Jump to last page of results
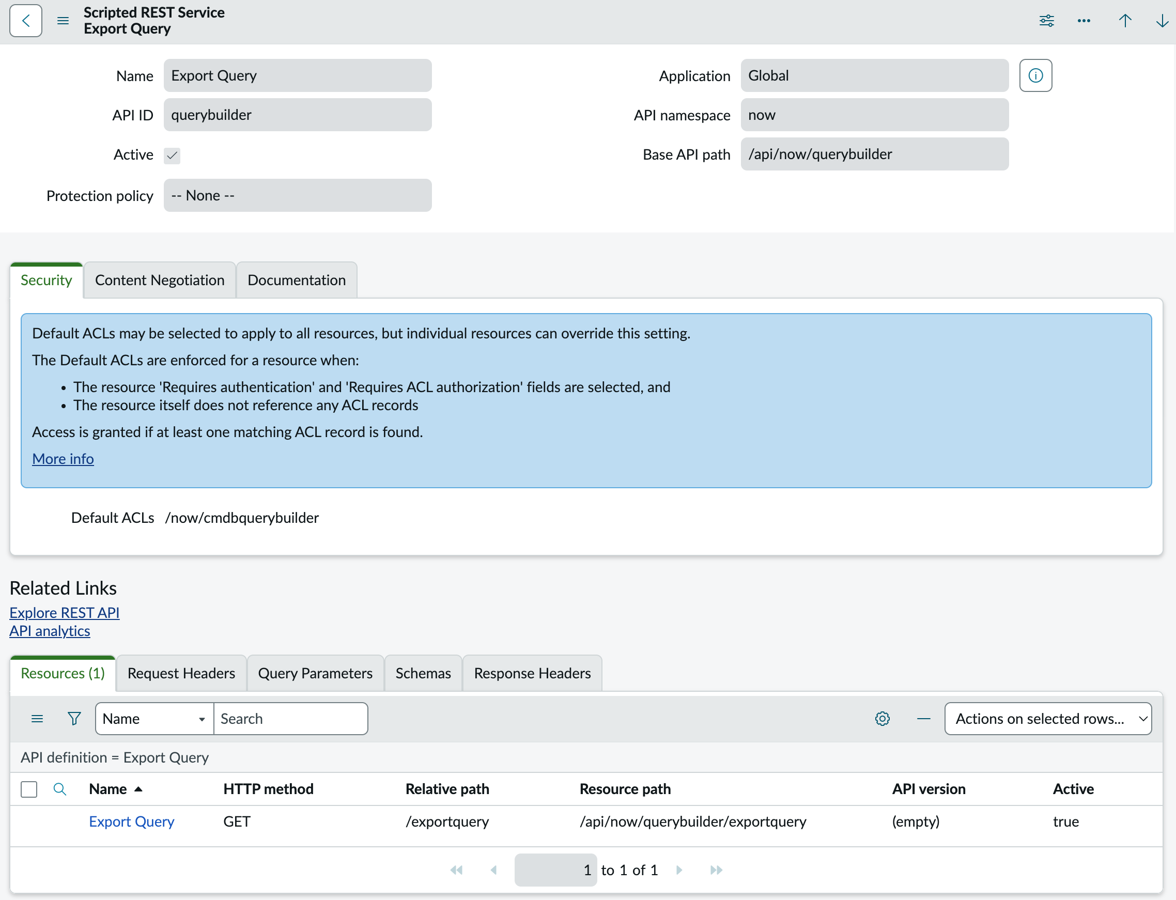 [x=716, y=870]
